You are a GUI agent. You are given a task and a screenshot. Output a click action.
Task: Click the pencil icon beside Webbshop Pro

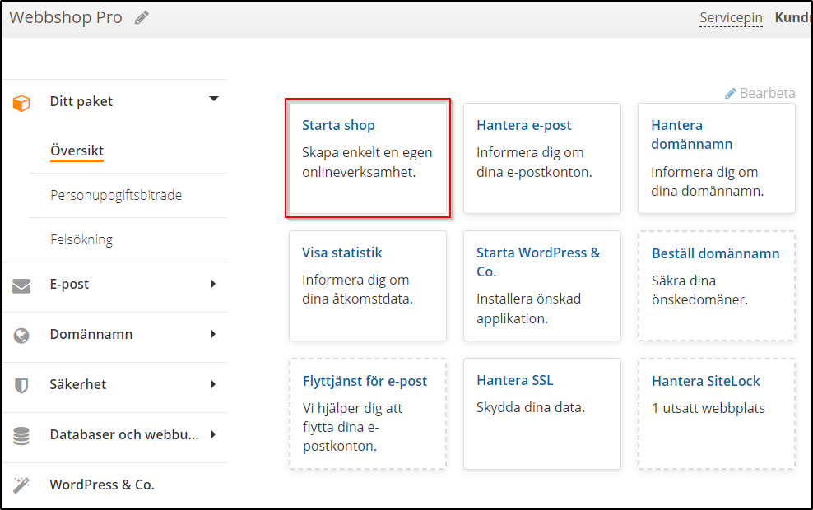[x=142, y=17]
